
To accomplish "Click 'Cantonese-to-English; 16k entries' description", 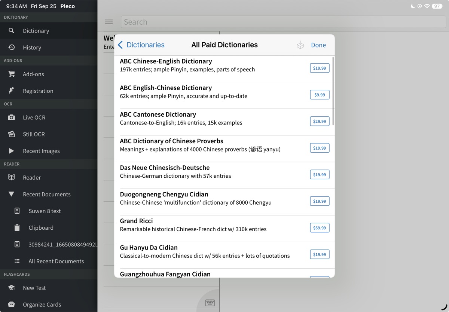I will 181,123.
